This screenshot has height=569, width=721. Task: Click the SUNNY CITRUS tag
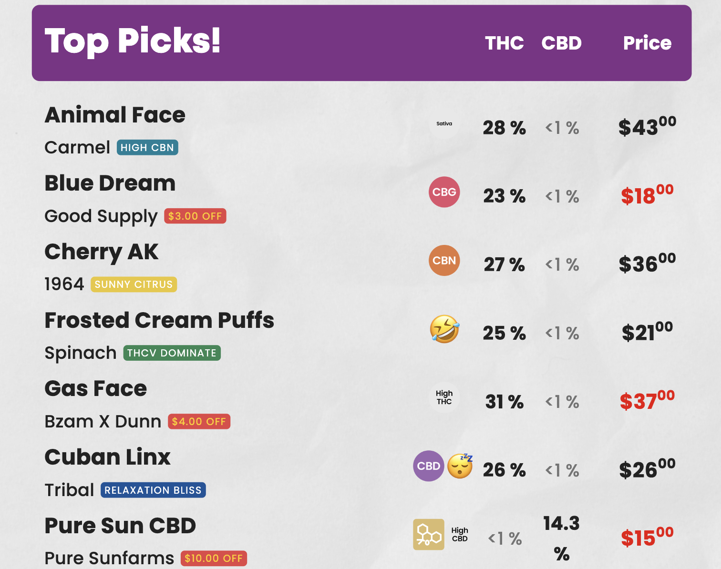(134, 284)
